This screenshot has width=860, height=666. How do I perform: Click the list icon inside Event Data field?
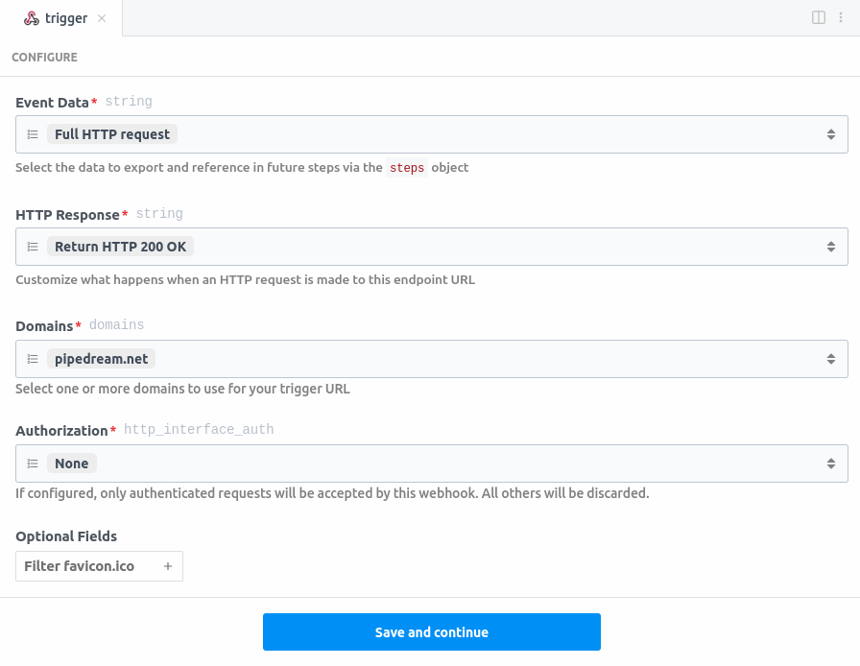[33, 133]
